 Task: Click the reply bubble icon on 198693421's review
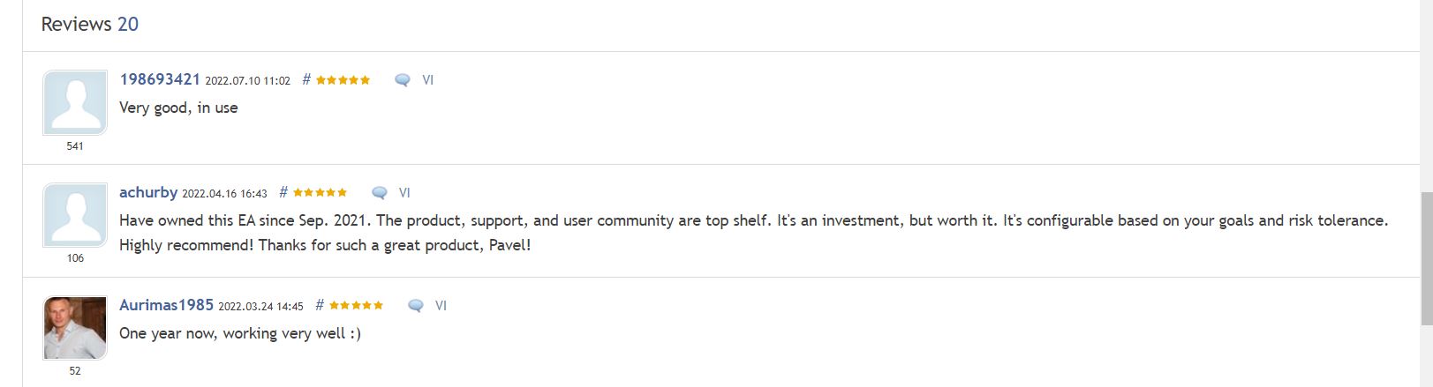pos(403,80)
